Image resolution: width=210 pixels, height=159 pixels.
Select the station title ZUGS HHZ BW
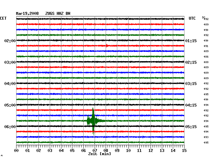58,14
